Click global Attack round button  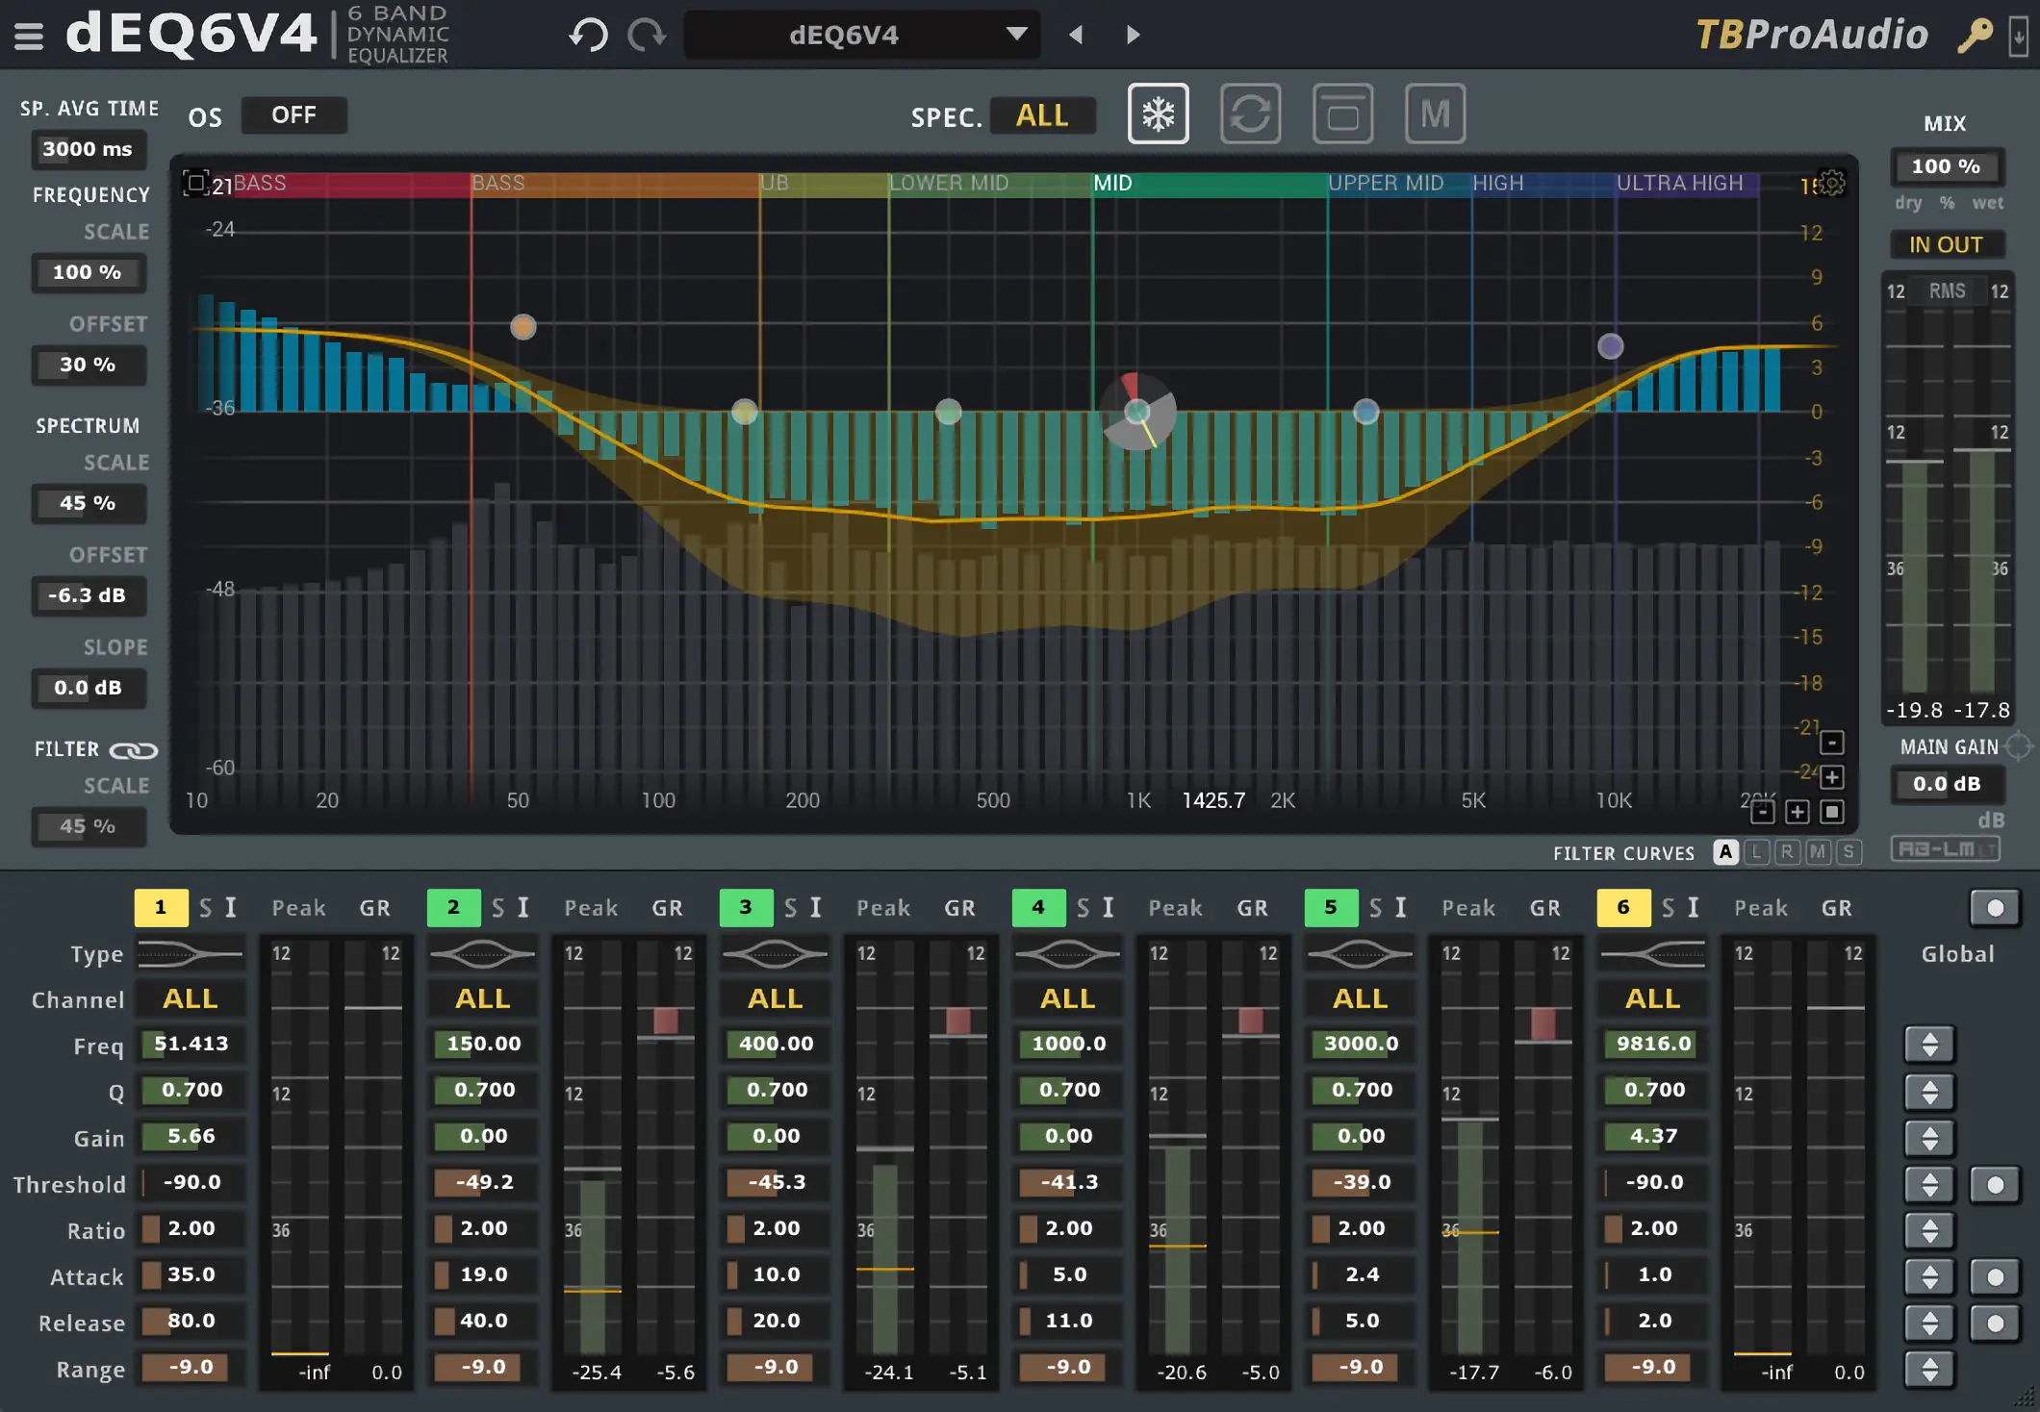(x=1996, y=1277)
